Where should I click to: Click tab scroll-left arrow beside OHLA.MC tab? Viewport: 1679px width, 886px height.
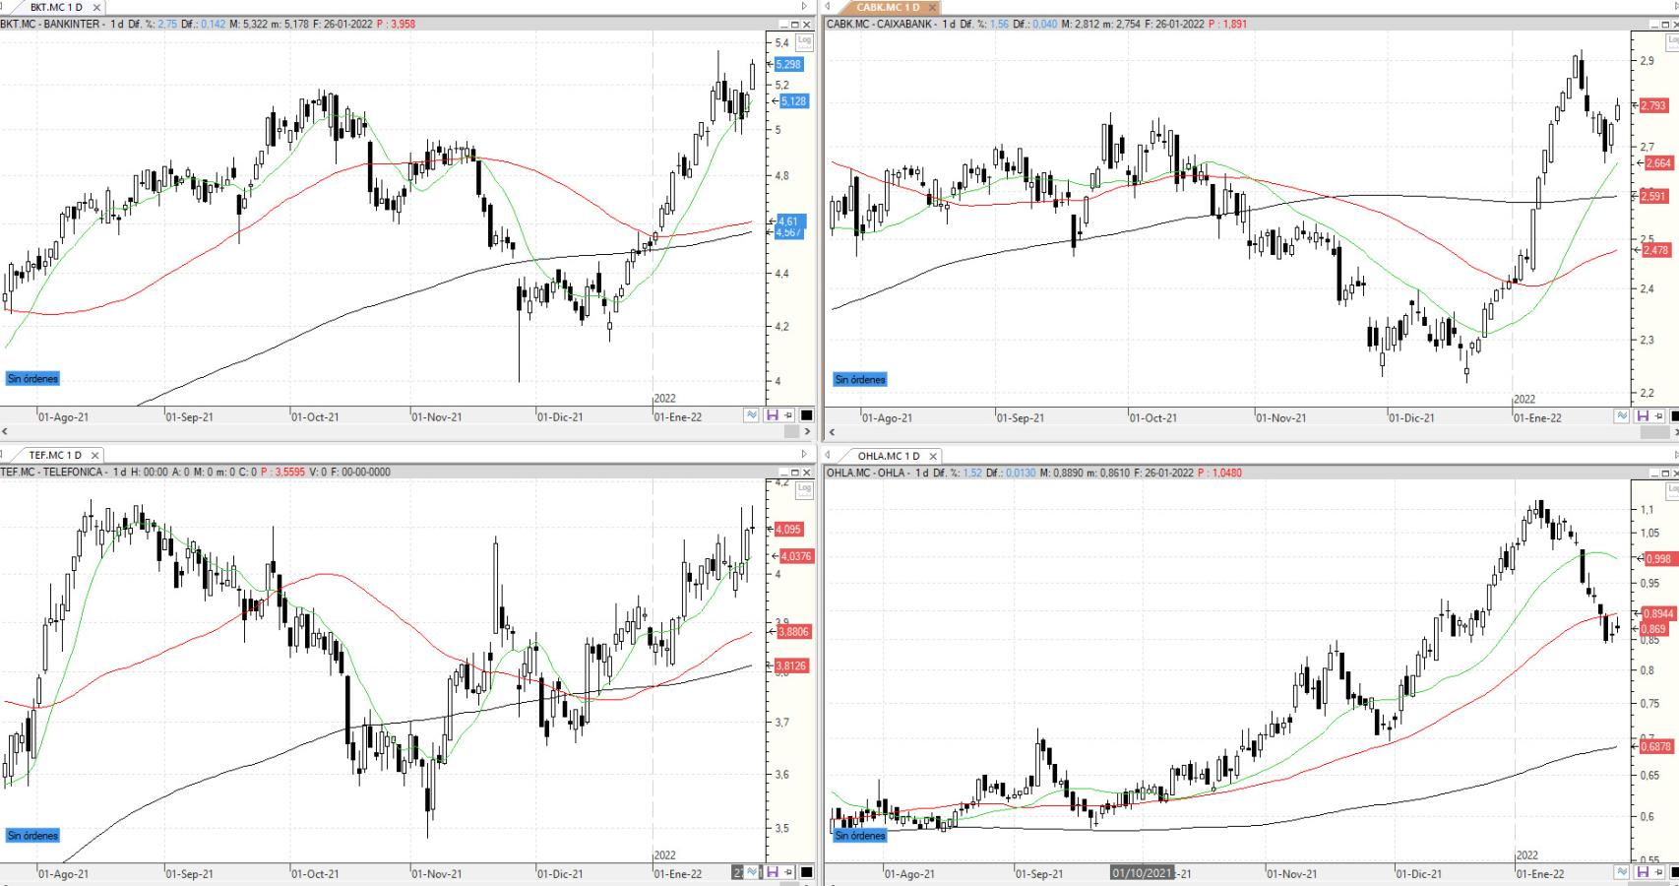click(x=828, y=455)
